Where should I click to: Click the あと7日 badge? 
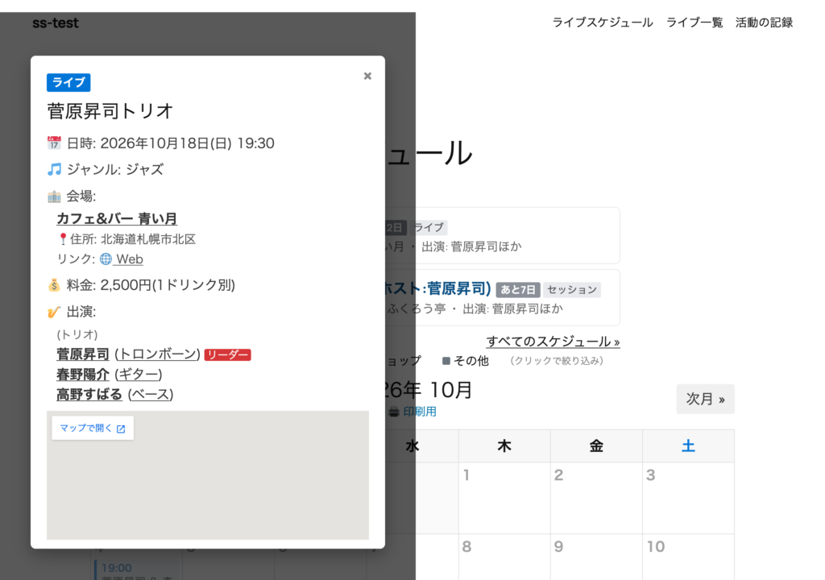click(518, 290)
